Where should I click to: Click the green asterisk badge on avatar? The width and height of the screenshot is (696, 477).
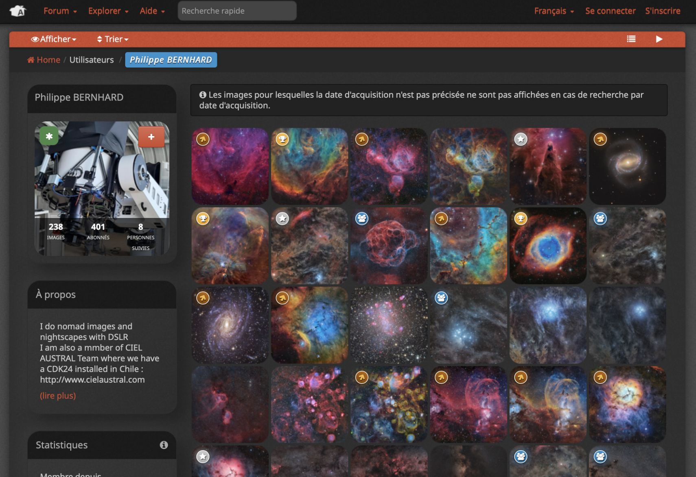[49, 136]
